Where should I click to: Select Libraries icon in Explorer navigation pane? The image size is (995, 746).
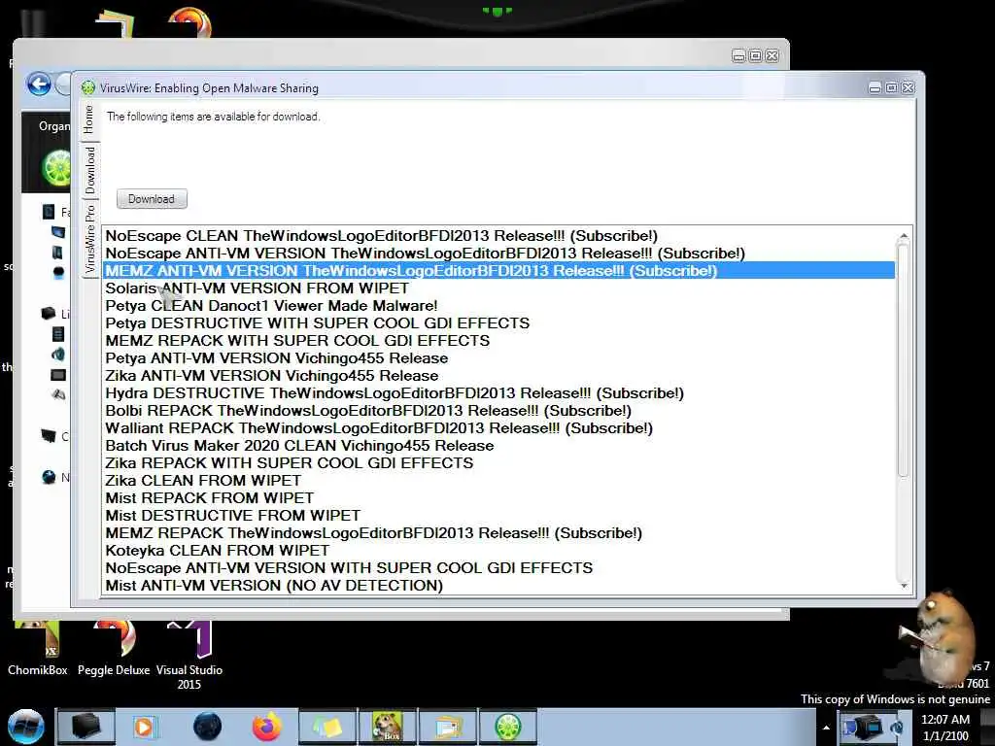(49, 314)
